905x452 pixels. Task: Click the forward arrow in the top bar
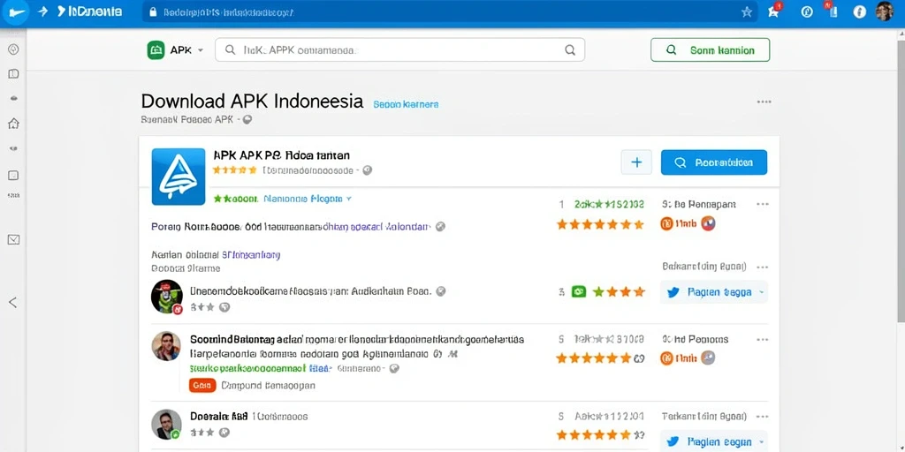click(x=42, y=11)
